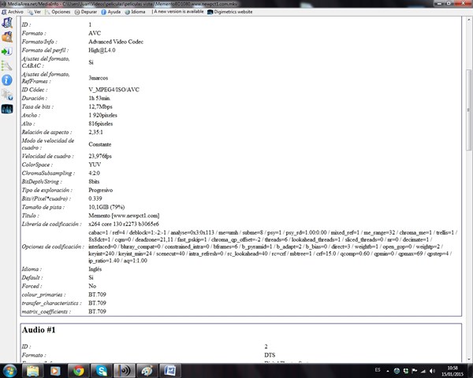Click the vertical scrollbar thumb

[x=468, y=109]
